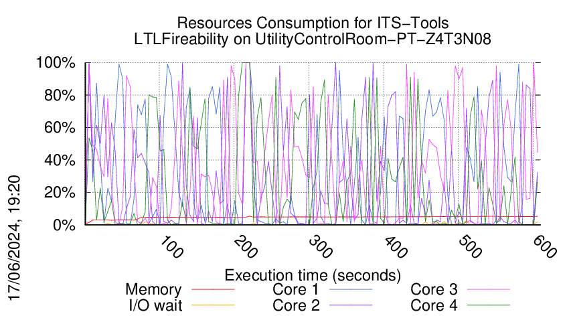This screenshot has height=318, width=569.
Task: Click the 300 x-axis tick label
Action: (321, 247)
